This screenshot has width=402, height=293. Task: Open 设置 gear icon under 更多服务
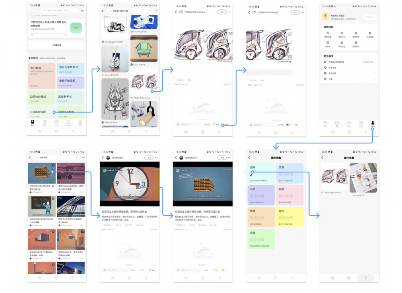[325, 79]
